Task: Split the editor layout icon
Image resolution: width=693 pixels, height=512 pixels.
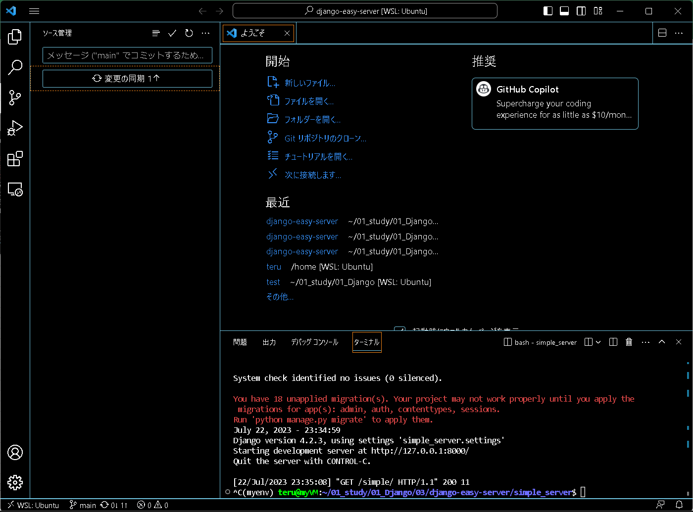Action: click(662, 33)
